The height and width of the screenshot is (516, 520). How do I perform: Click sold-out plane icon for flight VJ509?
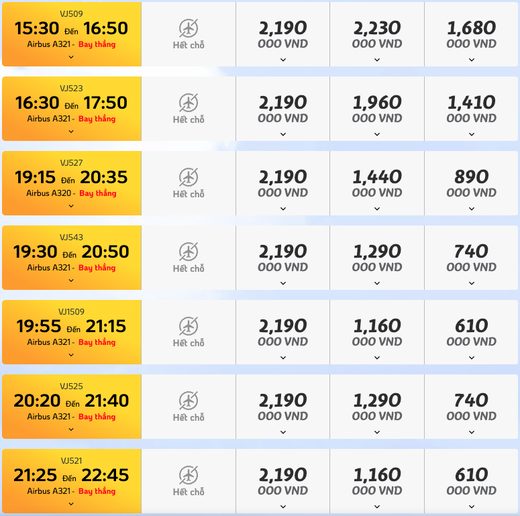pos(189,28)
